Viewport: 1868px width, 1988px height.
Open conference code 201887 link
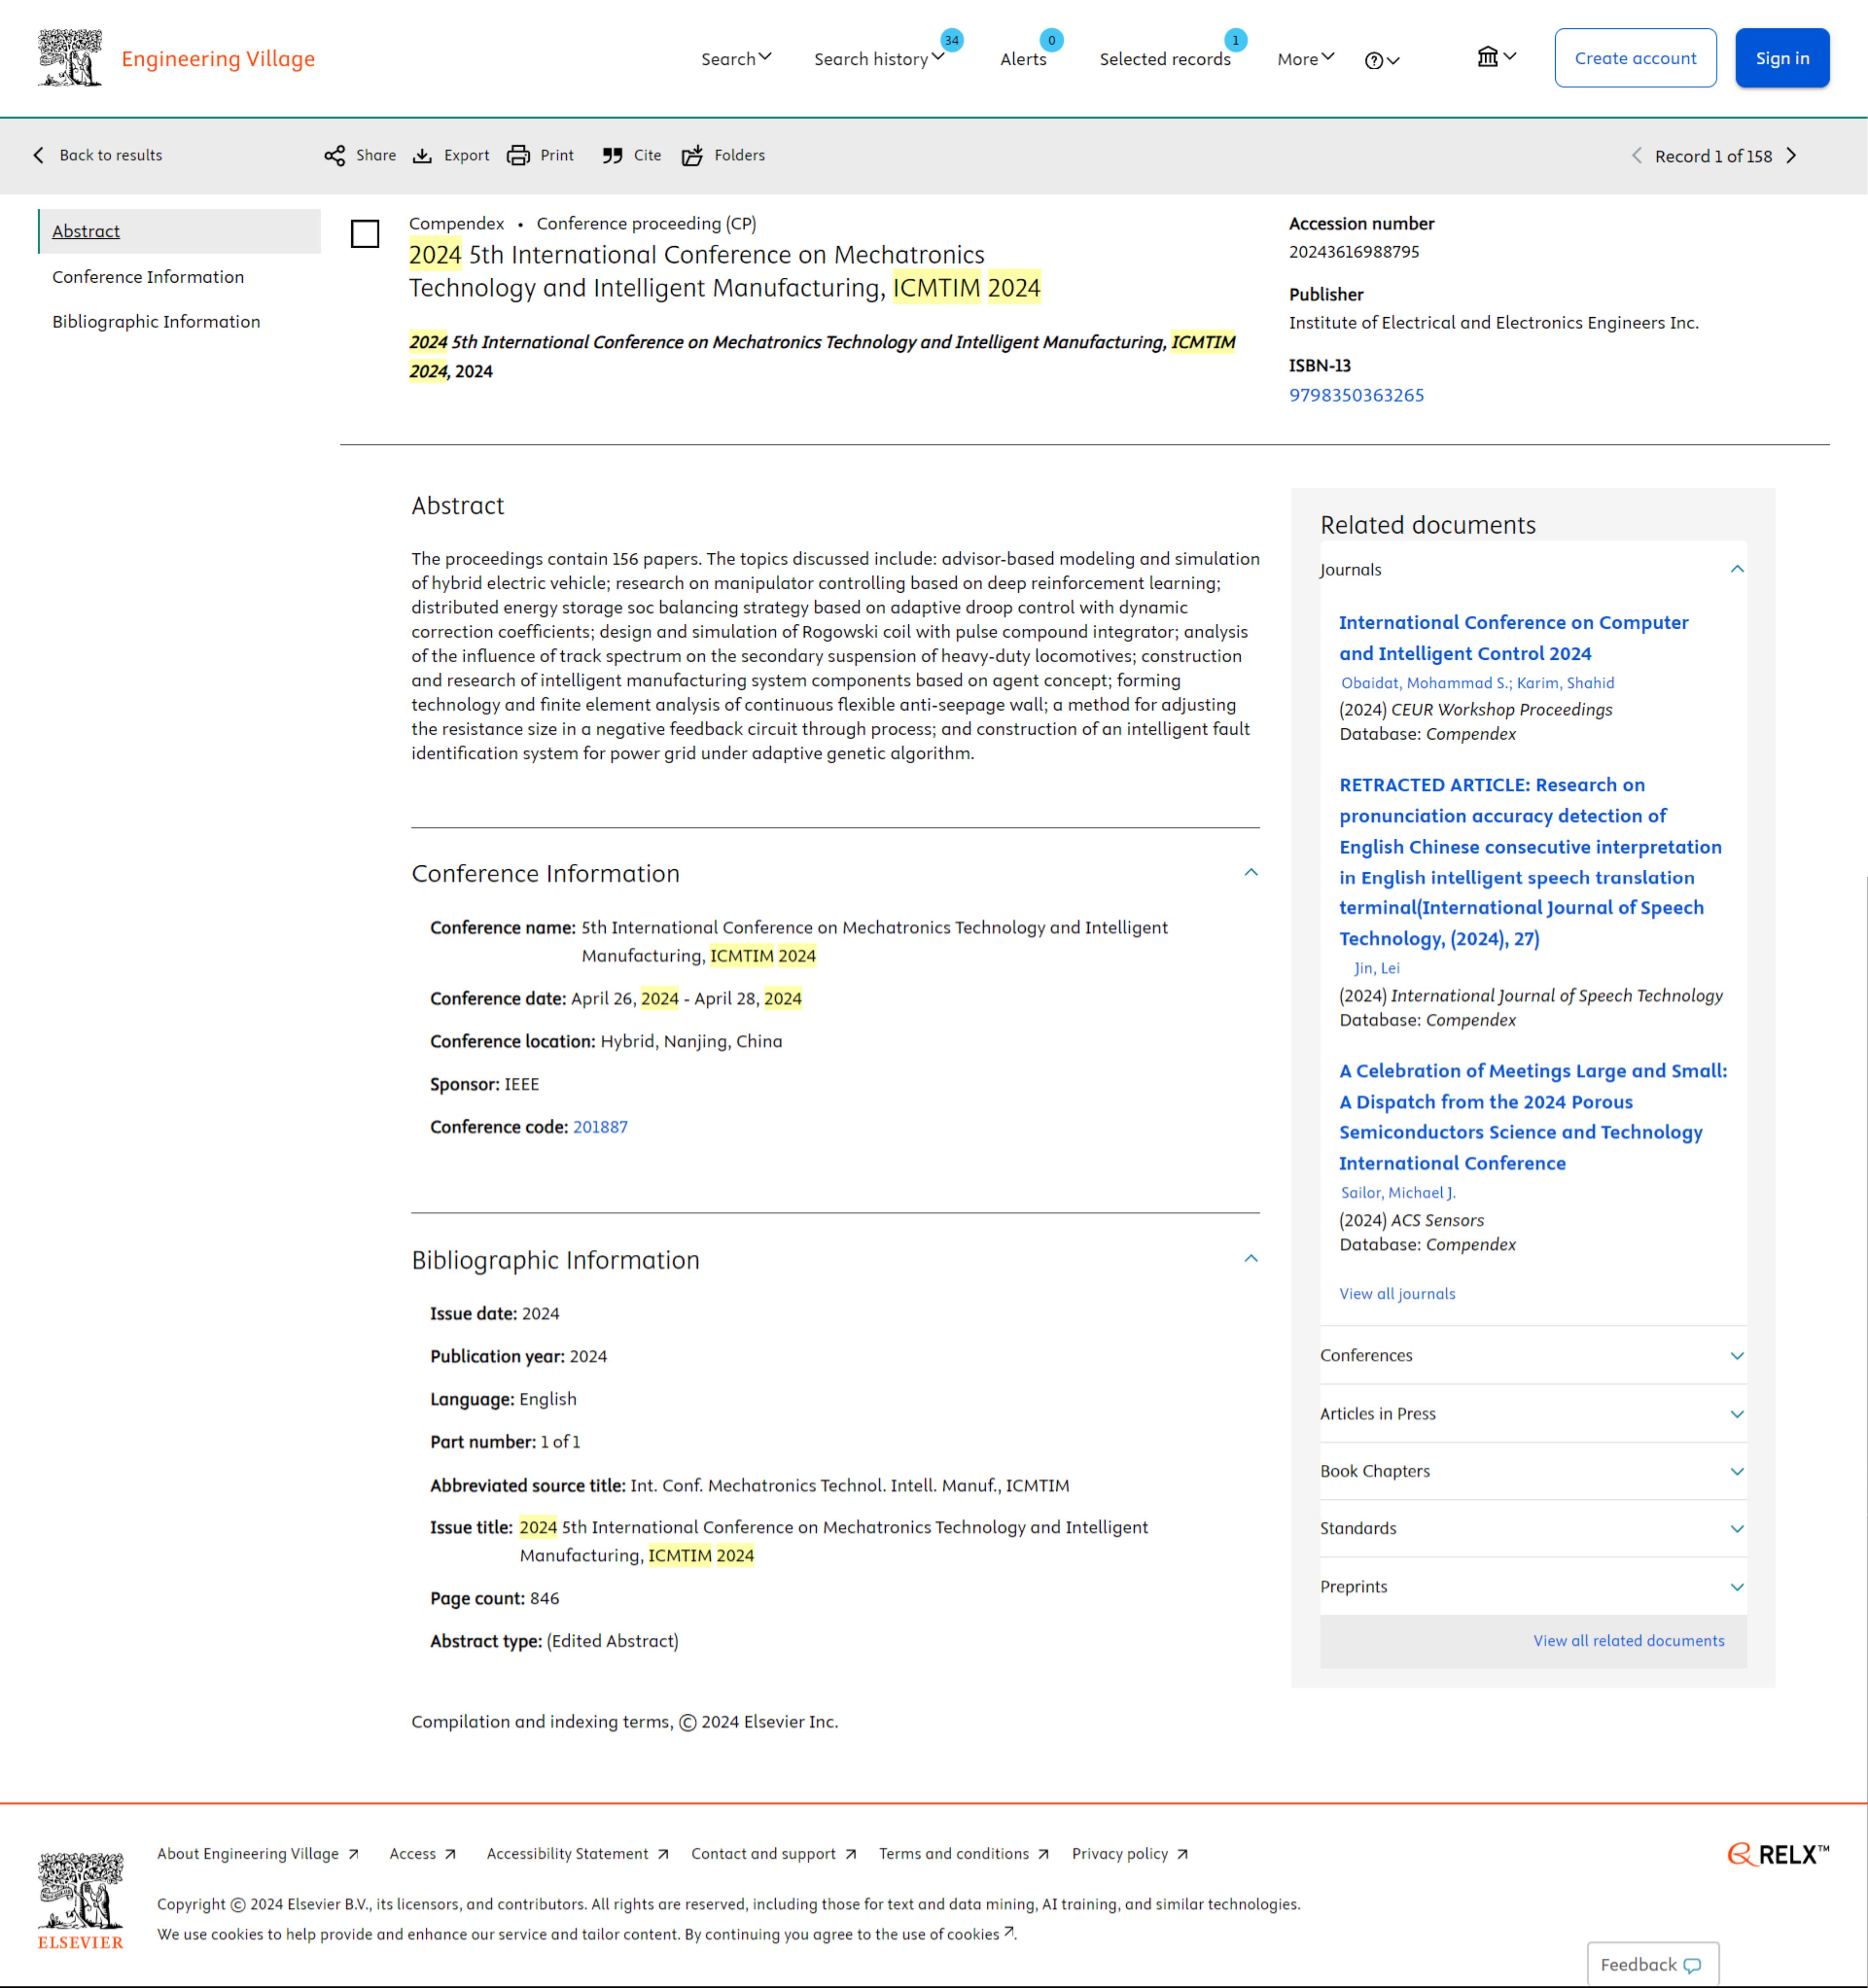coord(600,1127)
